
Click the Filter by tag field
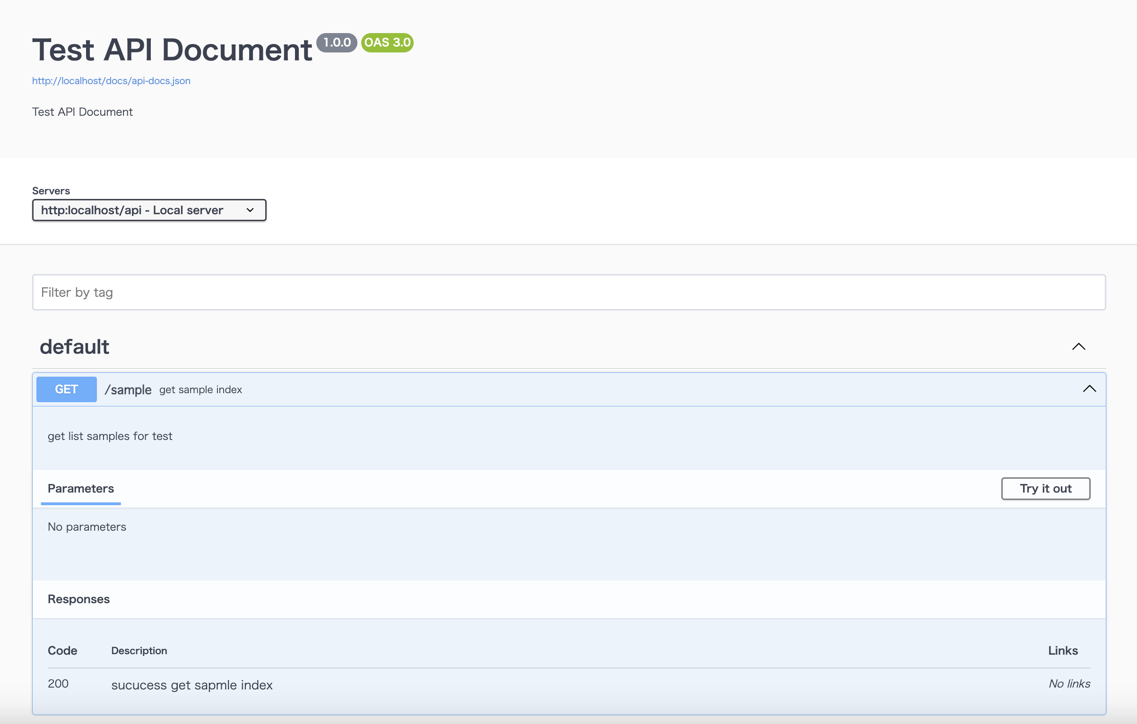click(x=568, y=292)
